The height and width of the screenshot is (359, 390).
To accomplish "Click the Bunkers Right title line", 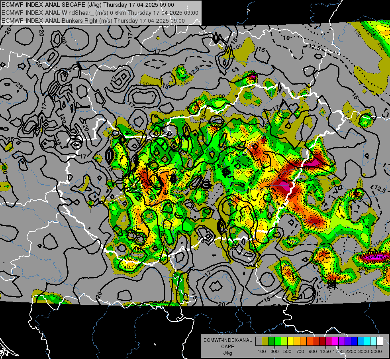I will tap(93, 21).
